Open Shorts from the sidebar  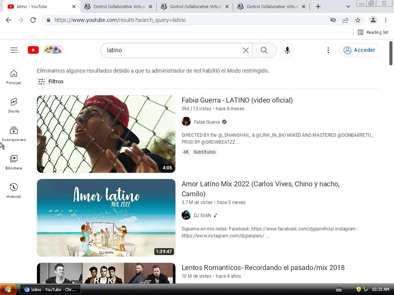[14, 105]
